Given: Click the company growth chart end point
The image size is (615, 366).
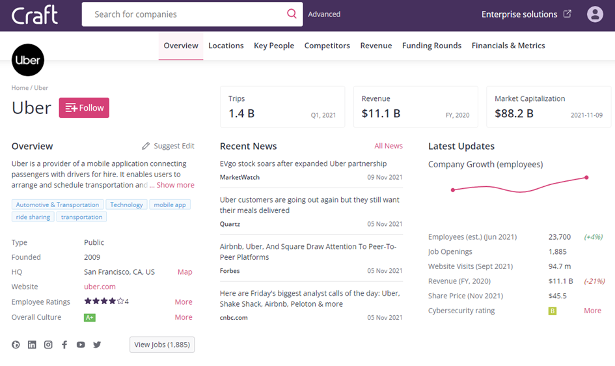Looking at the screenshot, I should 586,177.
